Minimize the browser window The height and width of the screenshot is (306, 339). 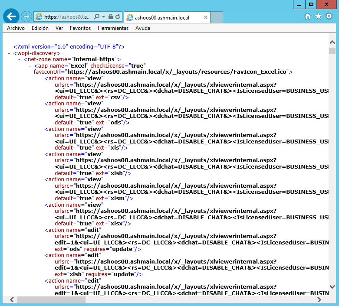(x=299, y=4)
